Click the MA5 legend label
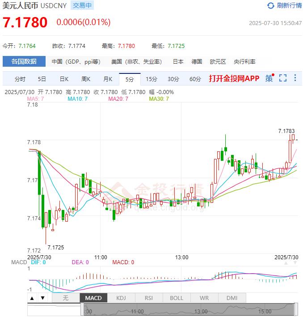303x317 pixels. tap(35, 99)
